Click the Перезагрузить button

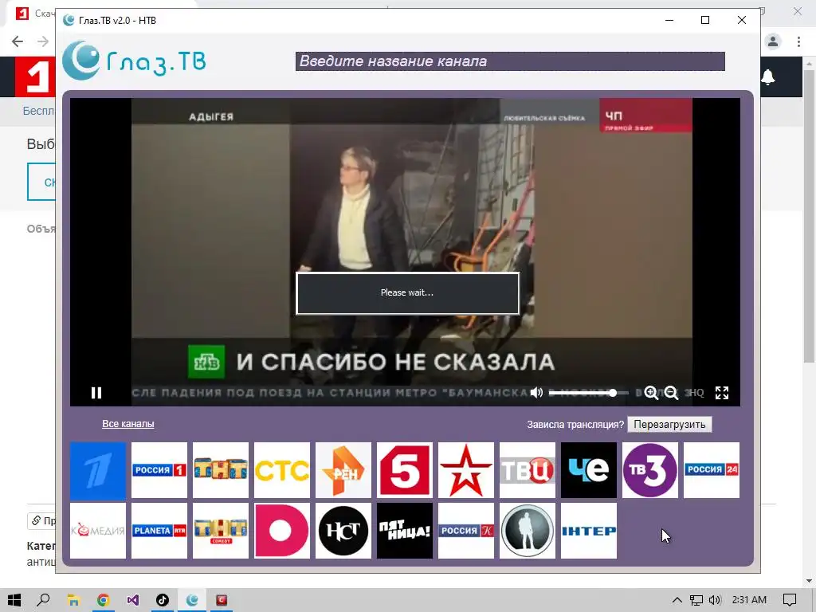click(669, 424)
